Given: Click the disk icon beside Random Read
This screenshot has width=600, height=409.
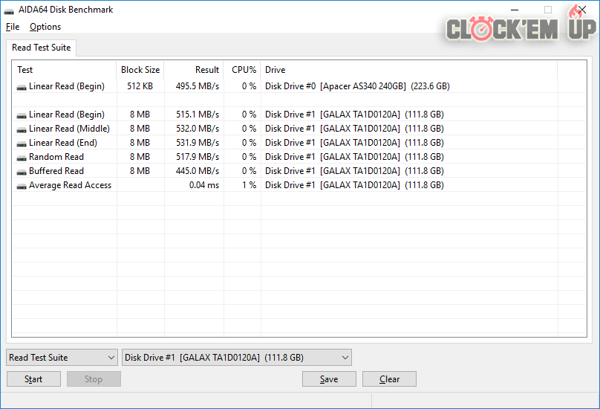Looking at the screenshot, I should coord(22,158).
